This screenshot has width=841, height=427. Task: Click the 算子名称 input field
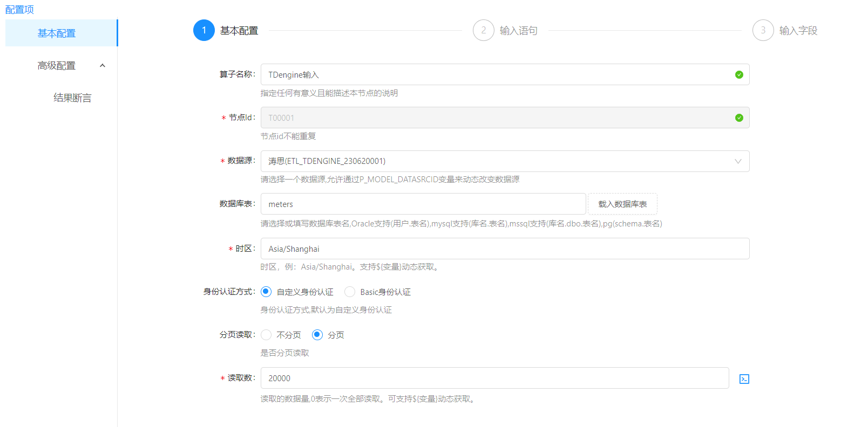pos(497,75)
